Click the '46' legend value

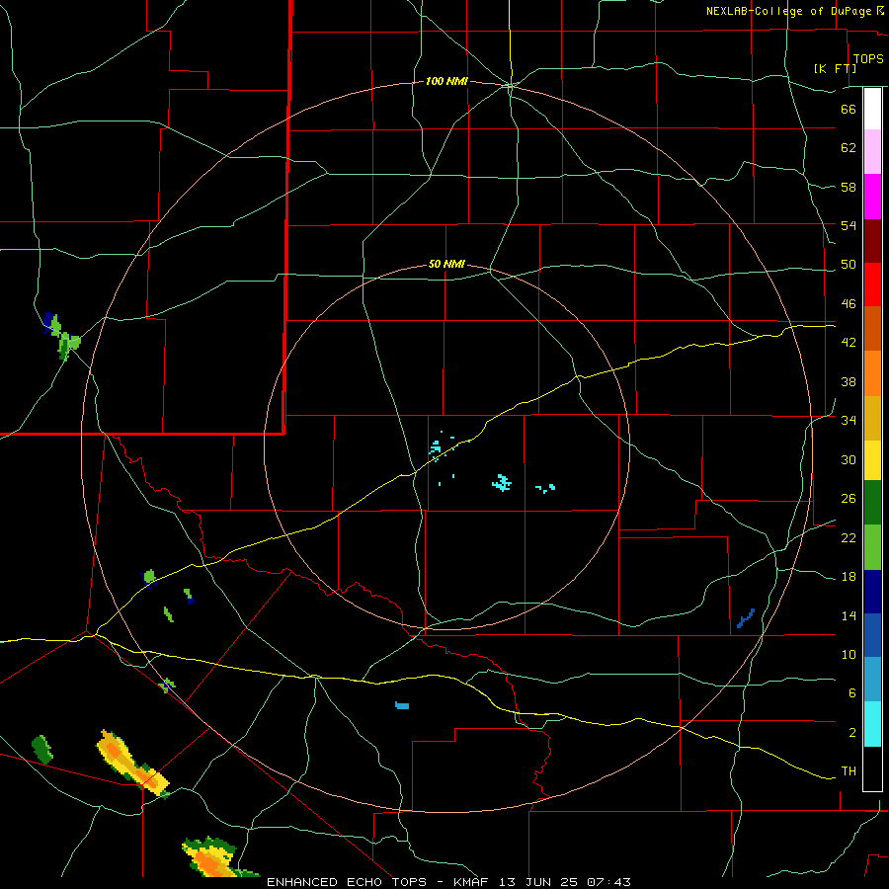tap(849, 304)
